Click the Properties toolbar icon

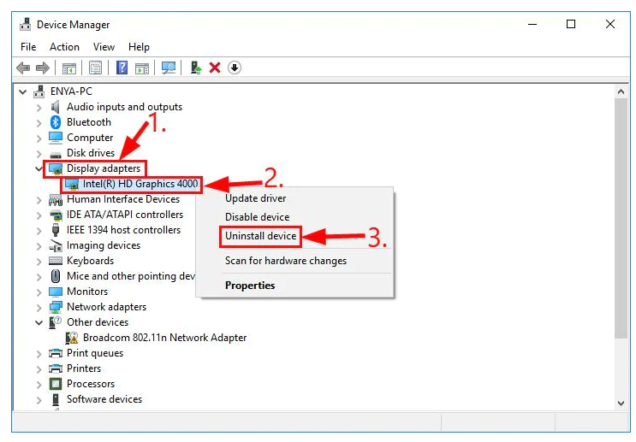(x=95, y=68)
